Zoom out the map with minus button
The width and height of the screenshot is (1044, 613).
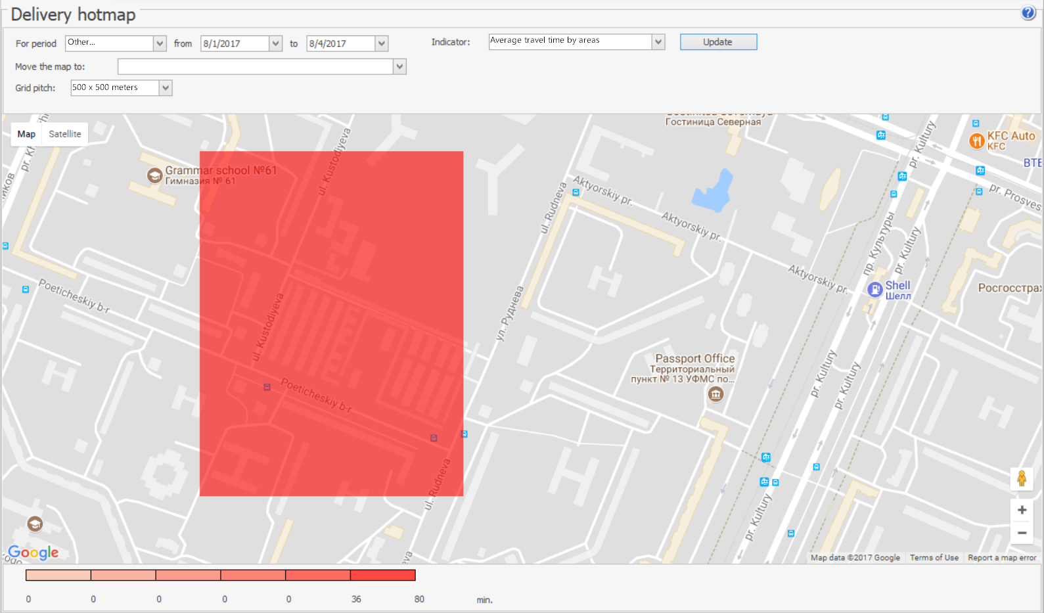[x=1022, y=533]
